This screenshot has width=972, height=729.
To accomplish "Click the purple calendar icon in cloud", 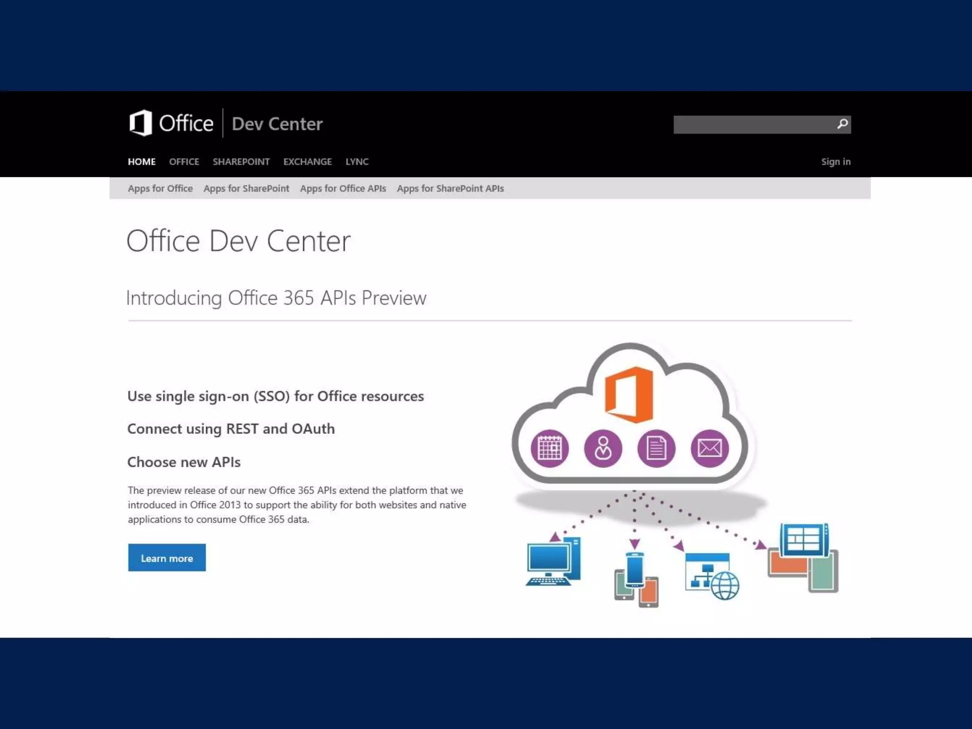I will click(x=550, y=448).
